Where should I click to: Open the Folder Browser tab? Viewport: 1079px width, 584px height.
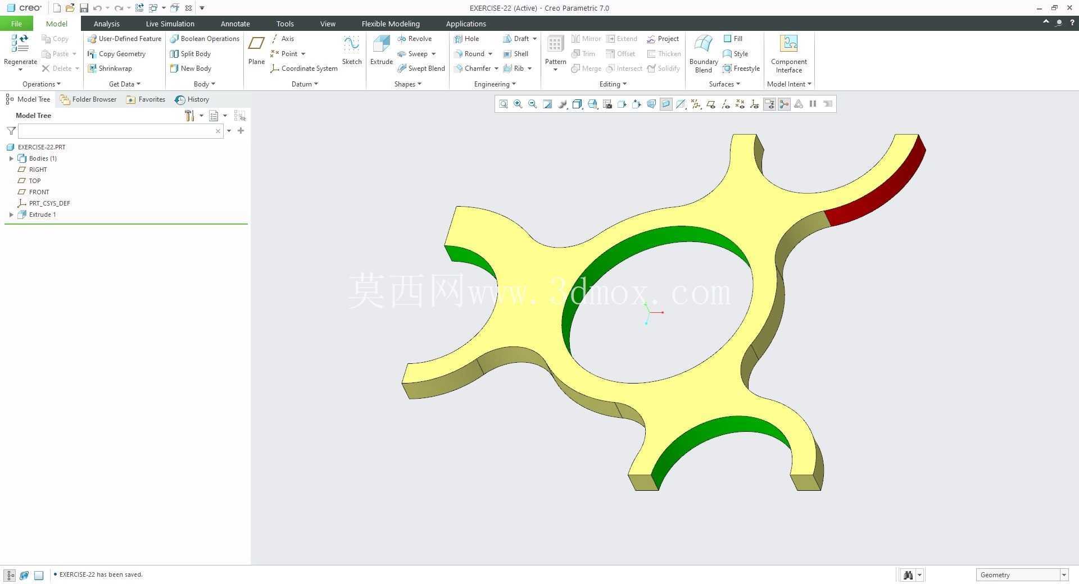pyautogui.click(x=88, y=99)
